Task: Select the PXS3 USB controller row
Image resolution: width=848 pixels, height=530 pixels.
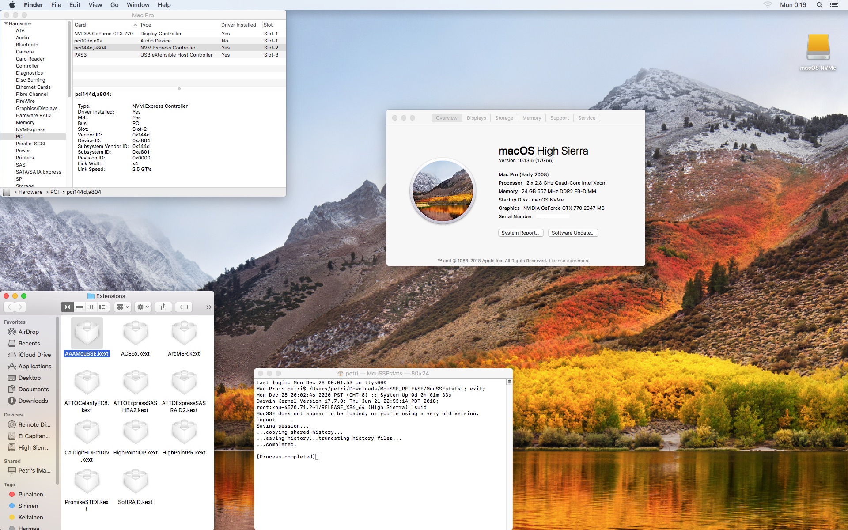Action: click(177, 55)
